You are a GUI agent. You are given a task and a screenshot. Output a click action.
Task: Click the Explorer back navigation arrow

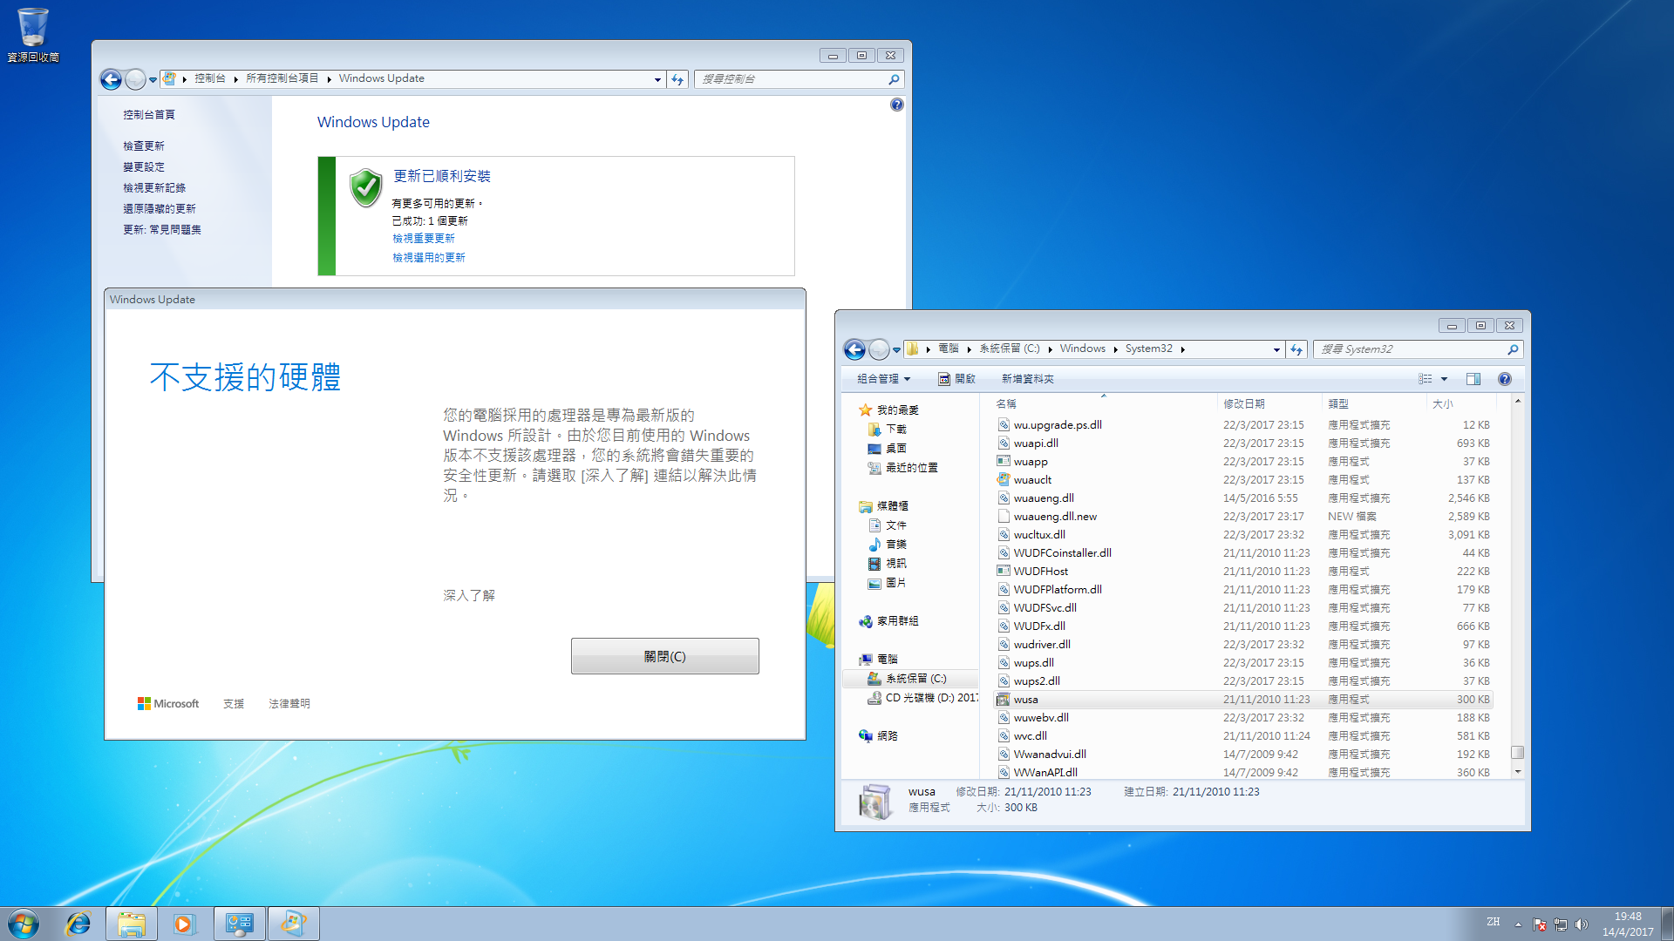[854, 349]
